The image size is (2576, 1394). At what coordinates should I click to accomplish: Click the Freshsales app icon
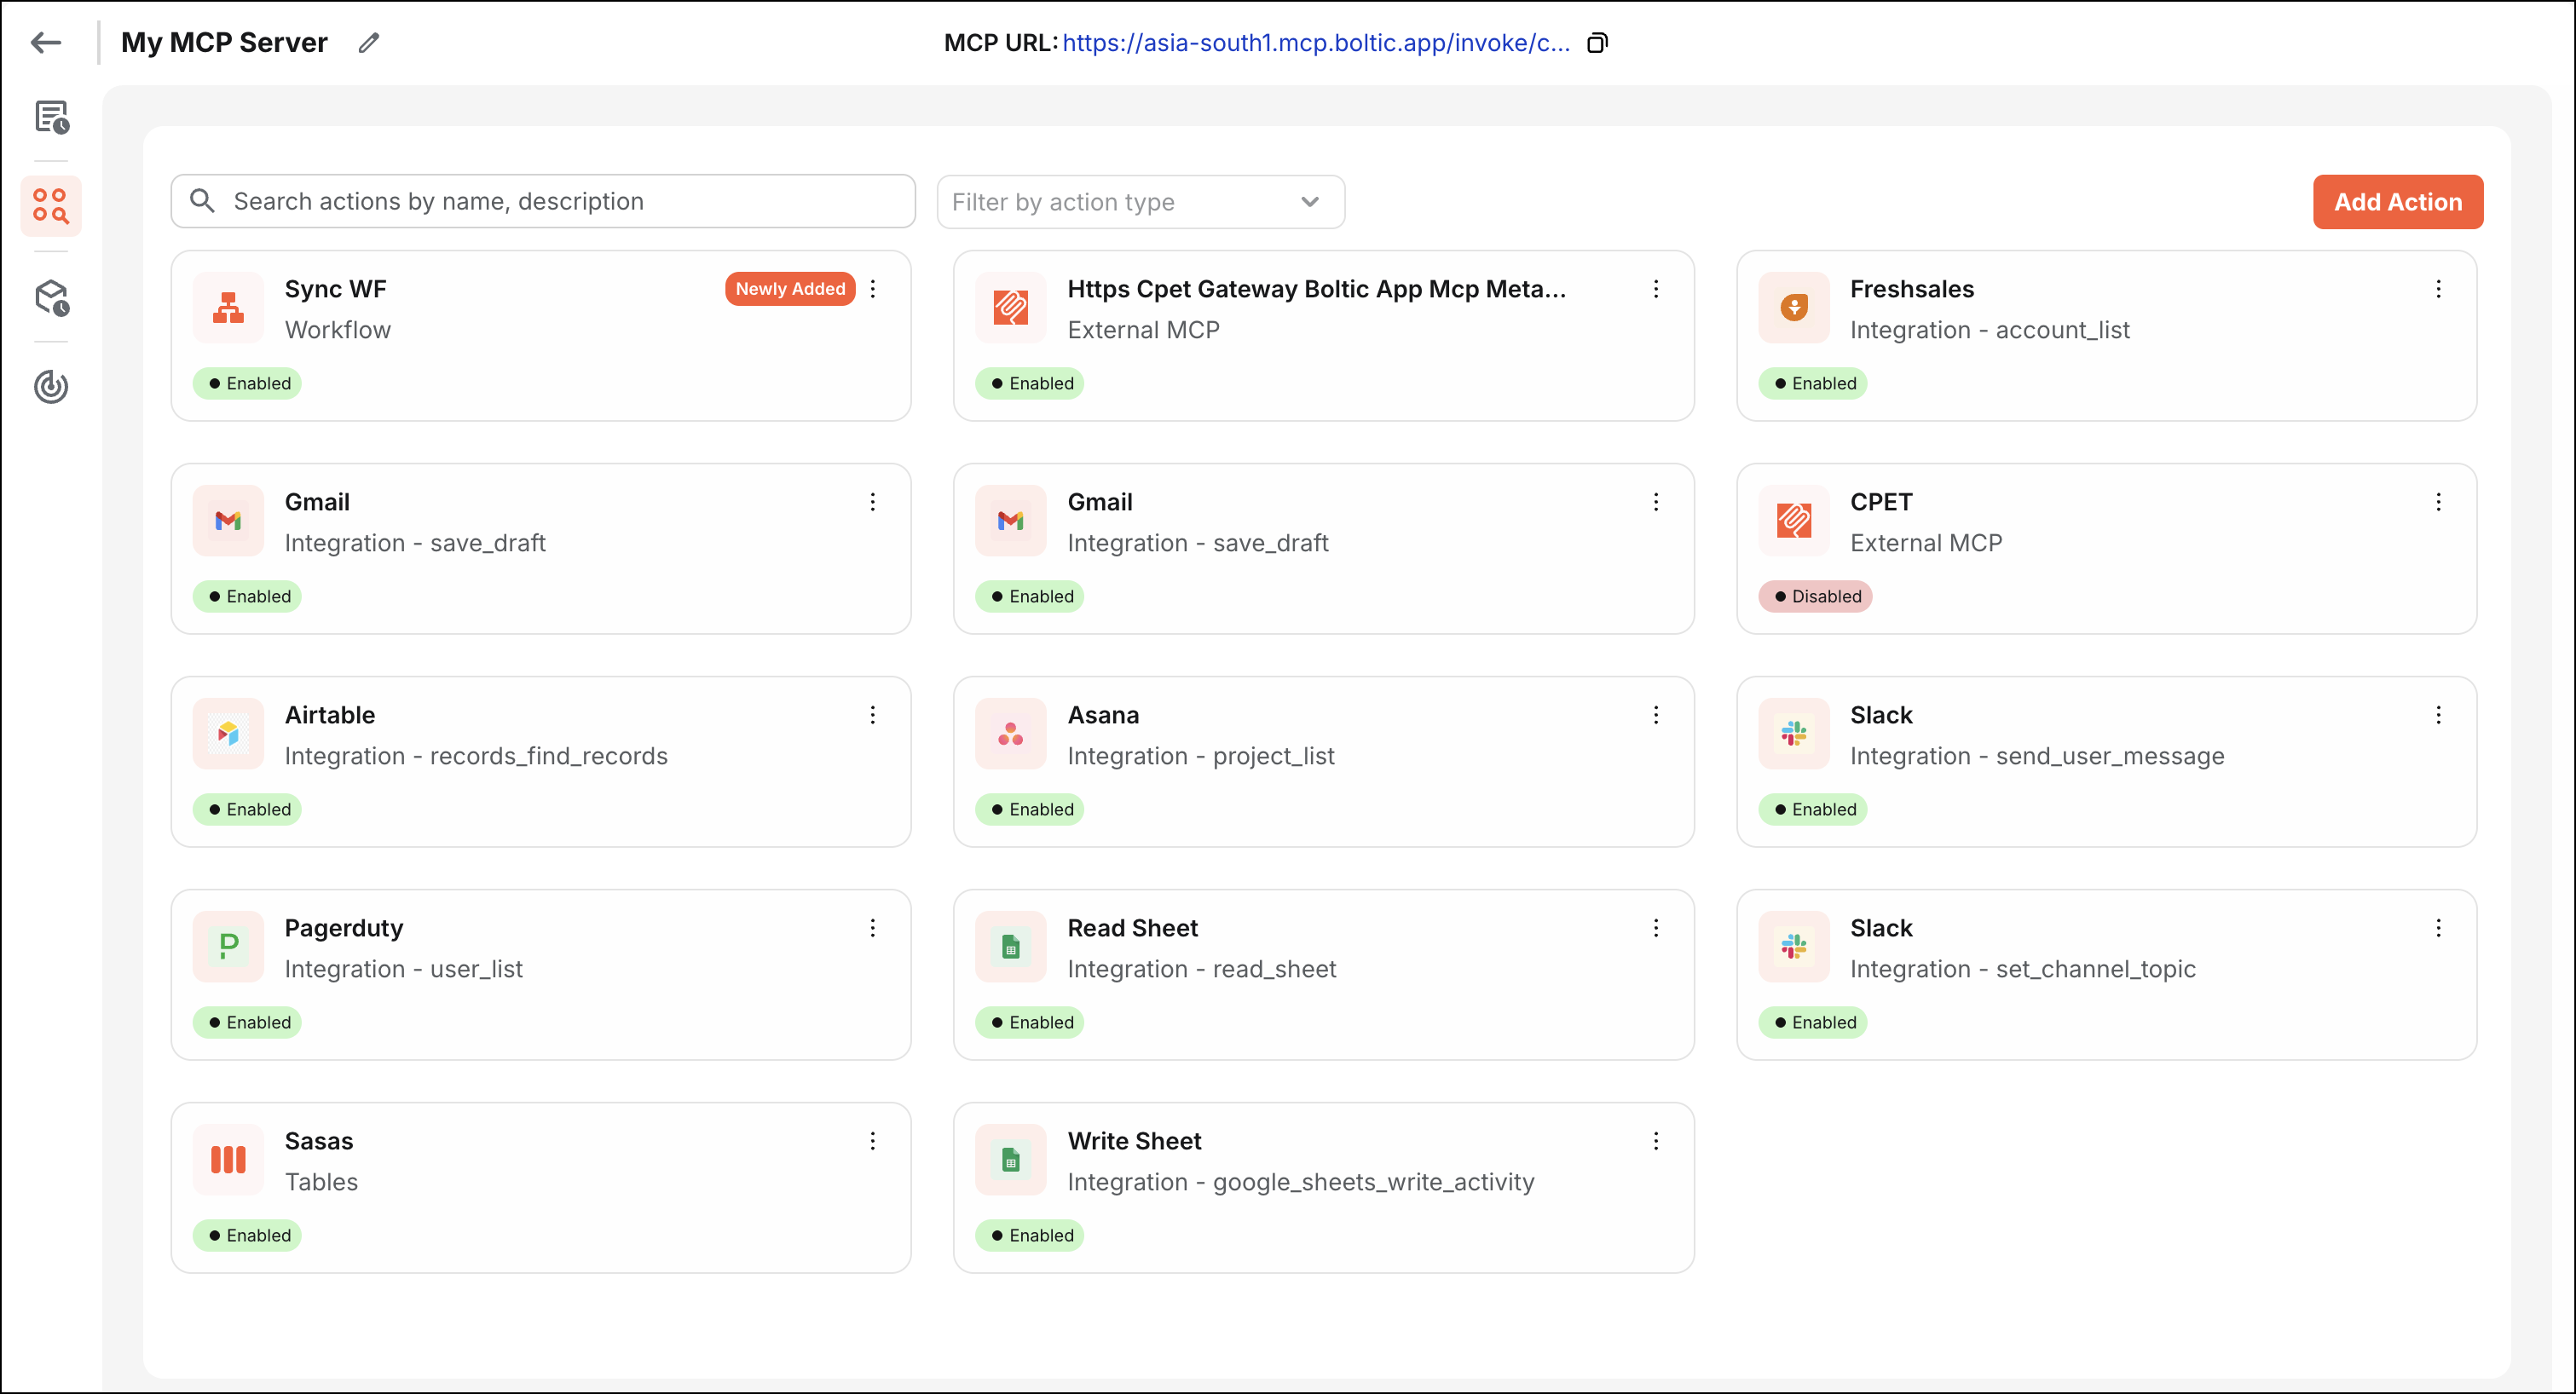pyautogui.click(x=1794, y=308)
